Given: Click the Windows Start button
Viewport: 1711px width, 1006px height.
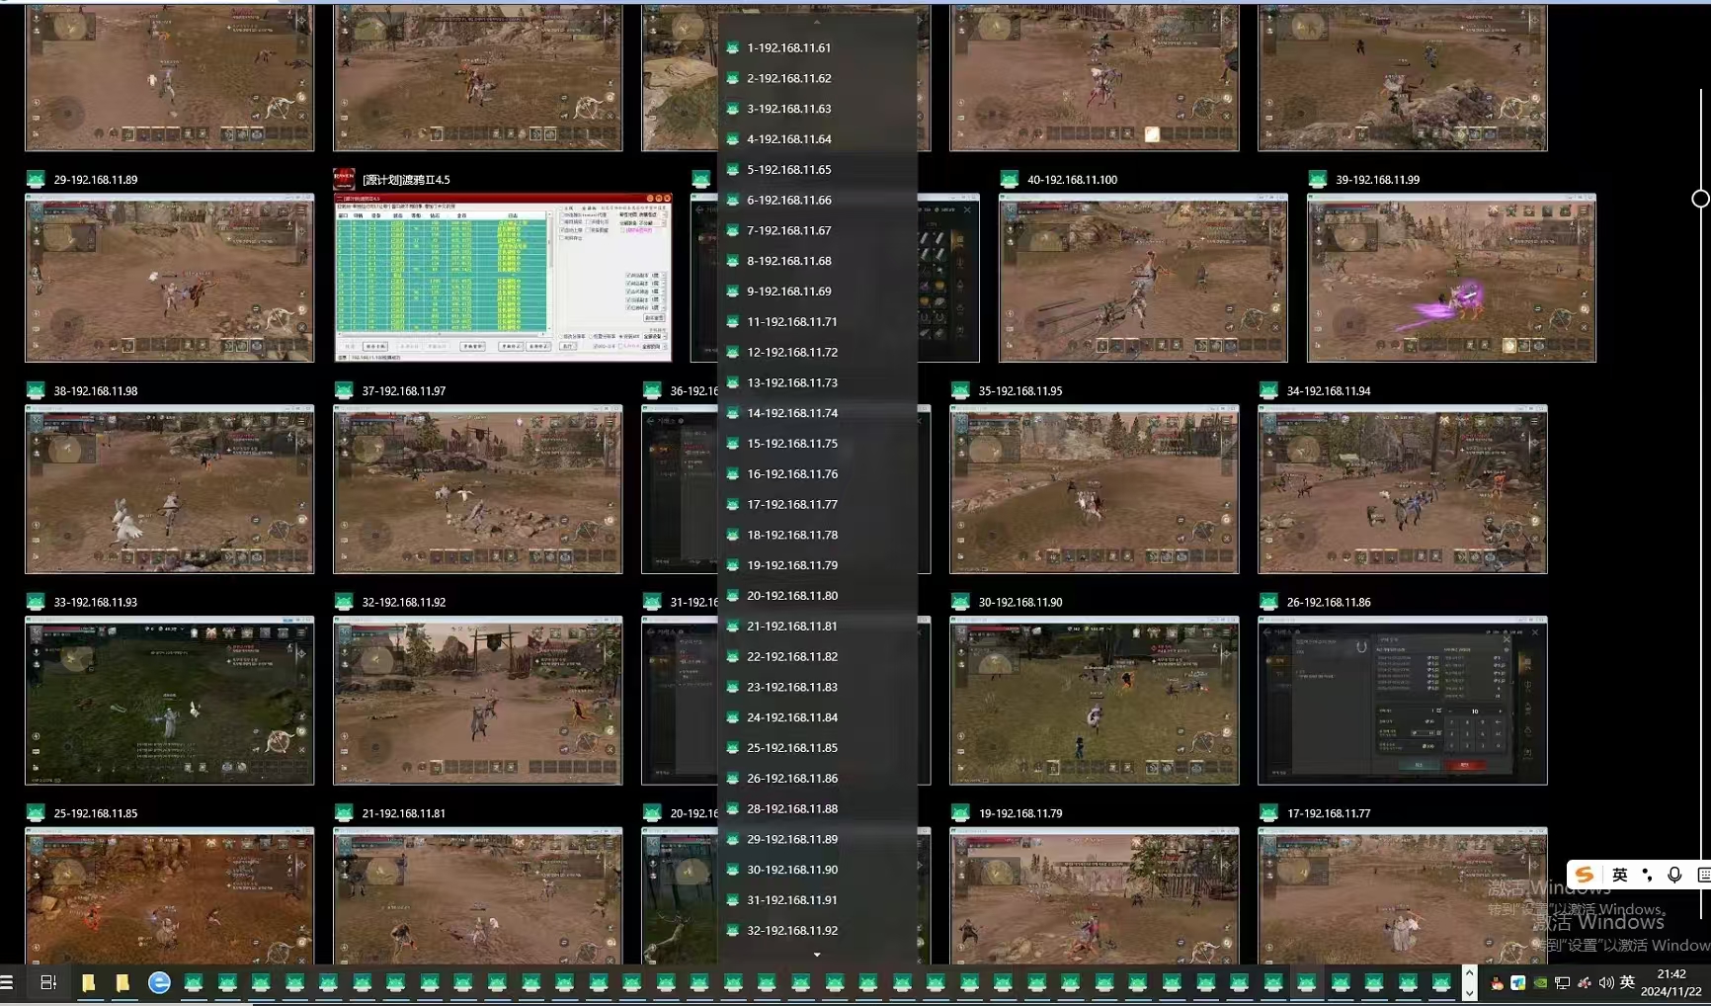Looking at the screenshot, I should tap(7, 982).
